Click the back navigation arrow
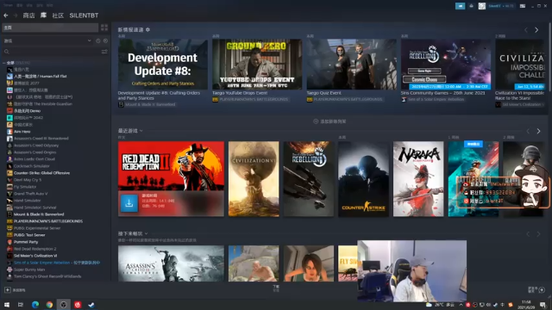 [x=6, y=15]
